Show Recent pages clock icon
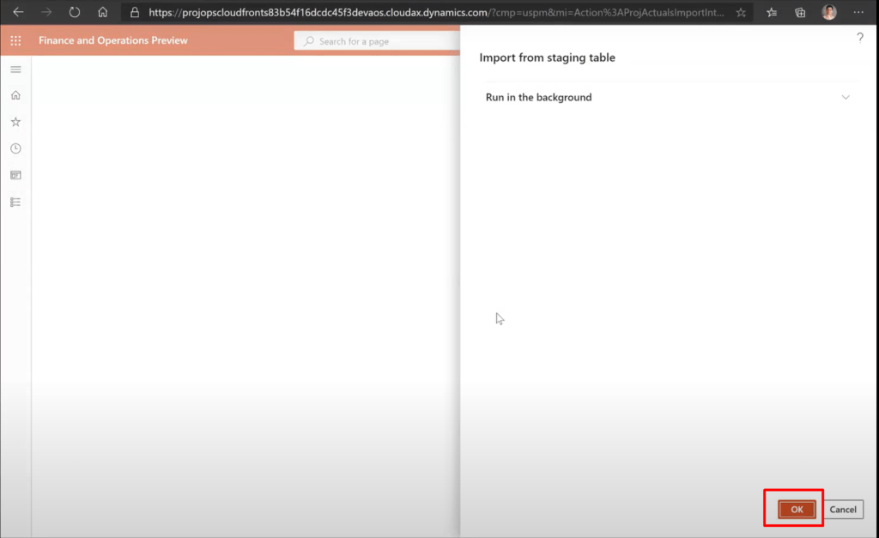 [15, 148]
